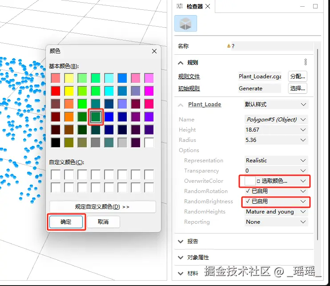Maximize the Inspector panel

tap(315, 6)
